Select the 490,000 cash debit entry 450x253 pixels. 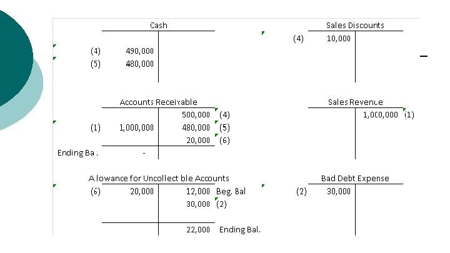[x=140, y=51]
